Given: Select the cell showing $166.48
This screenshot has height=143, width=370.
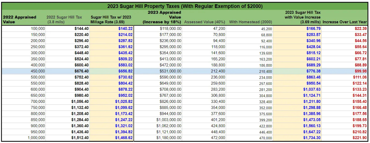Looking at the screenshot, I should click(x=345, y=107).
